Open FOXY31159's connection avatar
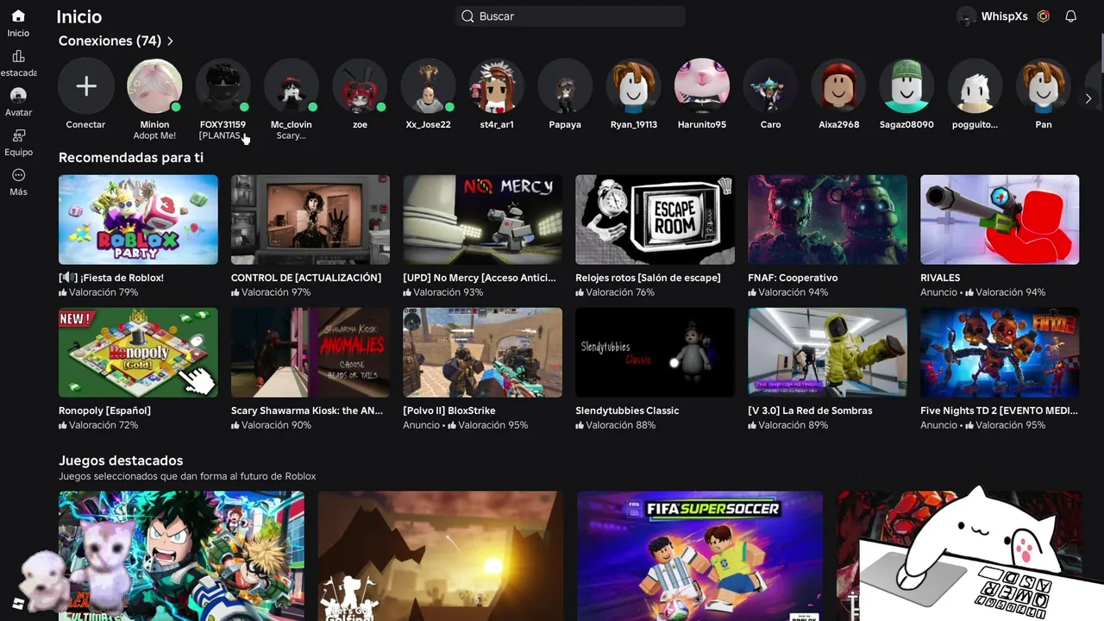 click(x=223, y=86)
